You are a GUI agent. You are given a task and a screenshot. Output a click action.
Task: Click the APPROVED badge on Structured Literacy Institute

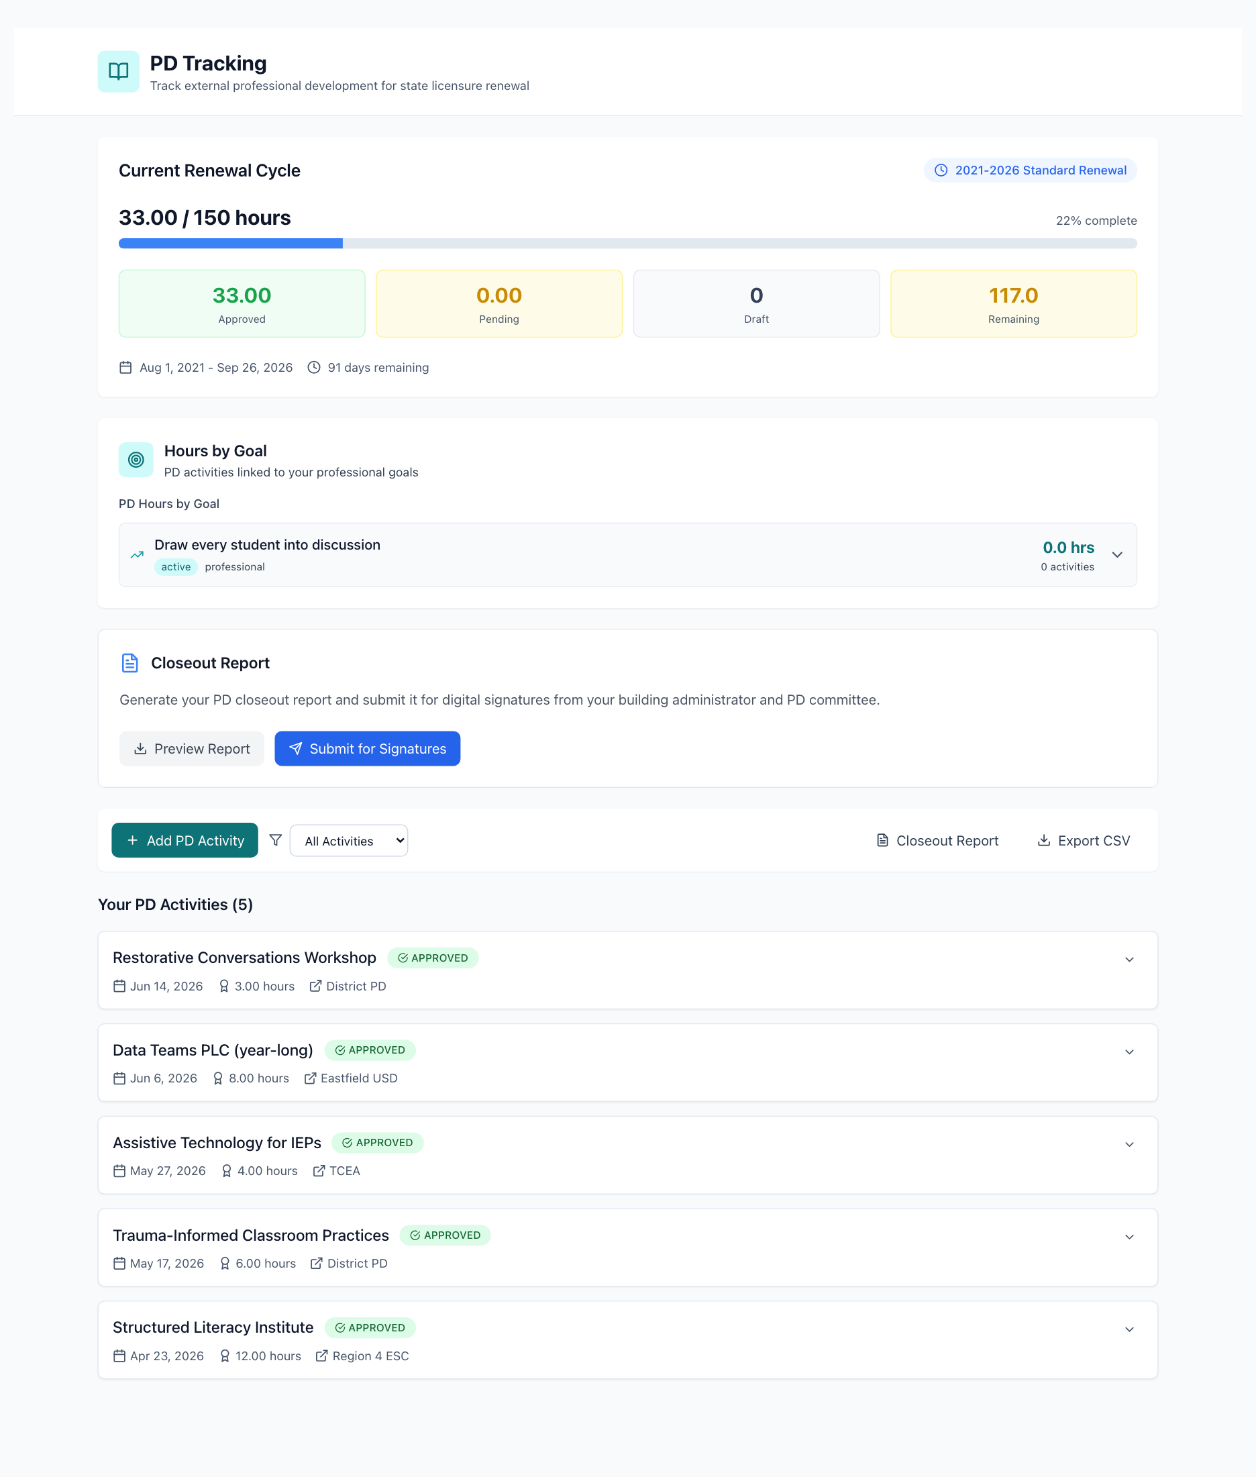[370, 1327]
